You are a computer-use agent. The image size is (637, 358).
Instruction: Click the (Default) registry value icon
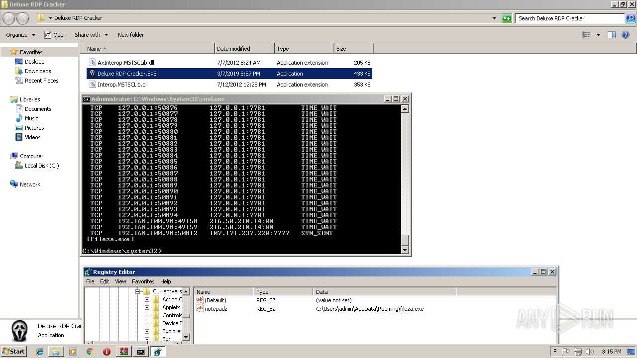(x=200, y=300)
